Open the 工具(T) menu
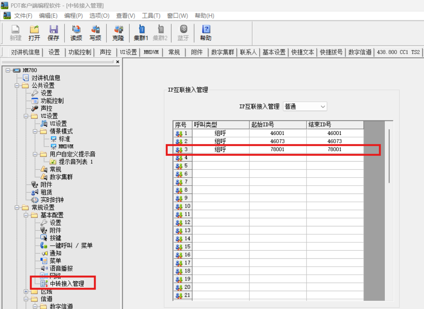The height and width of the screenshot is (309, 424). pos(151,16)
